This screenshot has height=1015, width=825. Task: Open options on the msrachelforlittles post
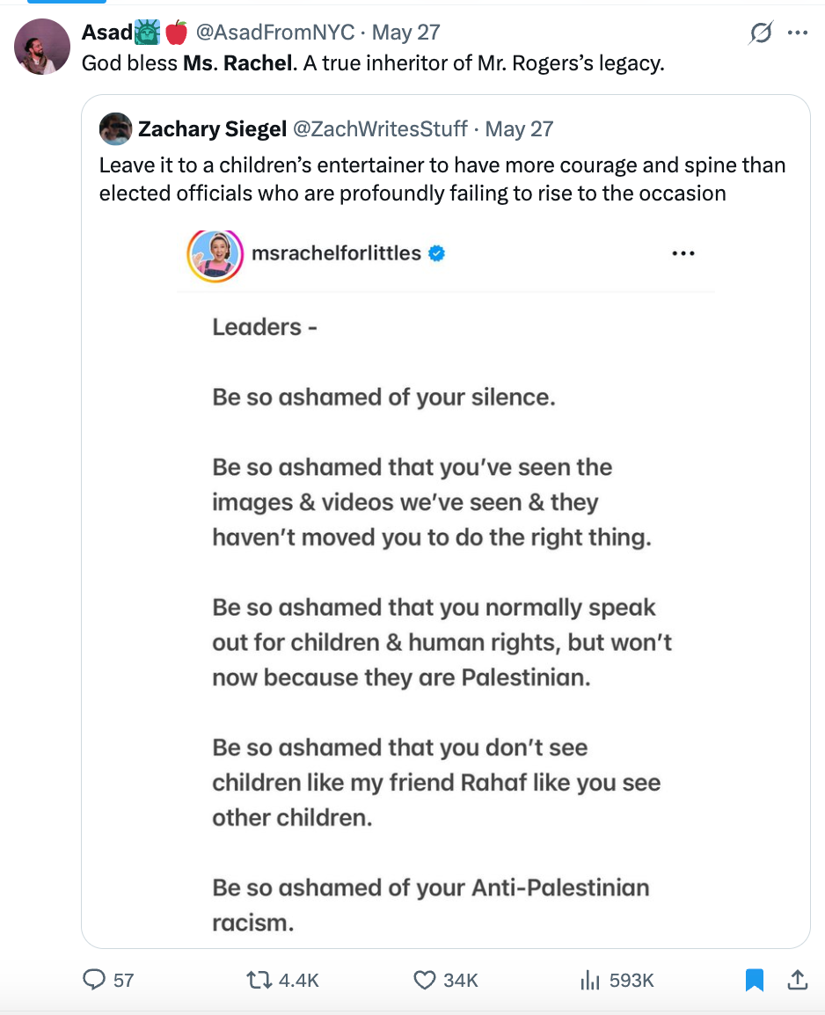(x=683, y=252)
